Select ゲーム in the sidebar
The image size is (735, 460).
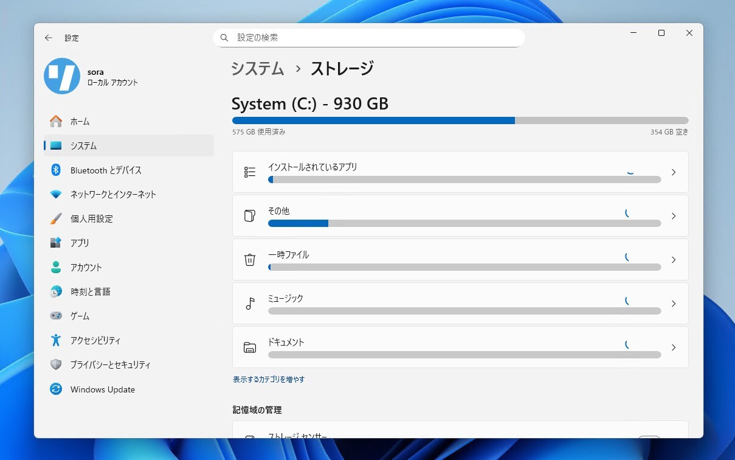[x=80, y=316]
